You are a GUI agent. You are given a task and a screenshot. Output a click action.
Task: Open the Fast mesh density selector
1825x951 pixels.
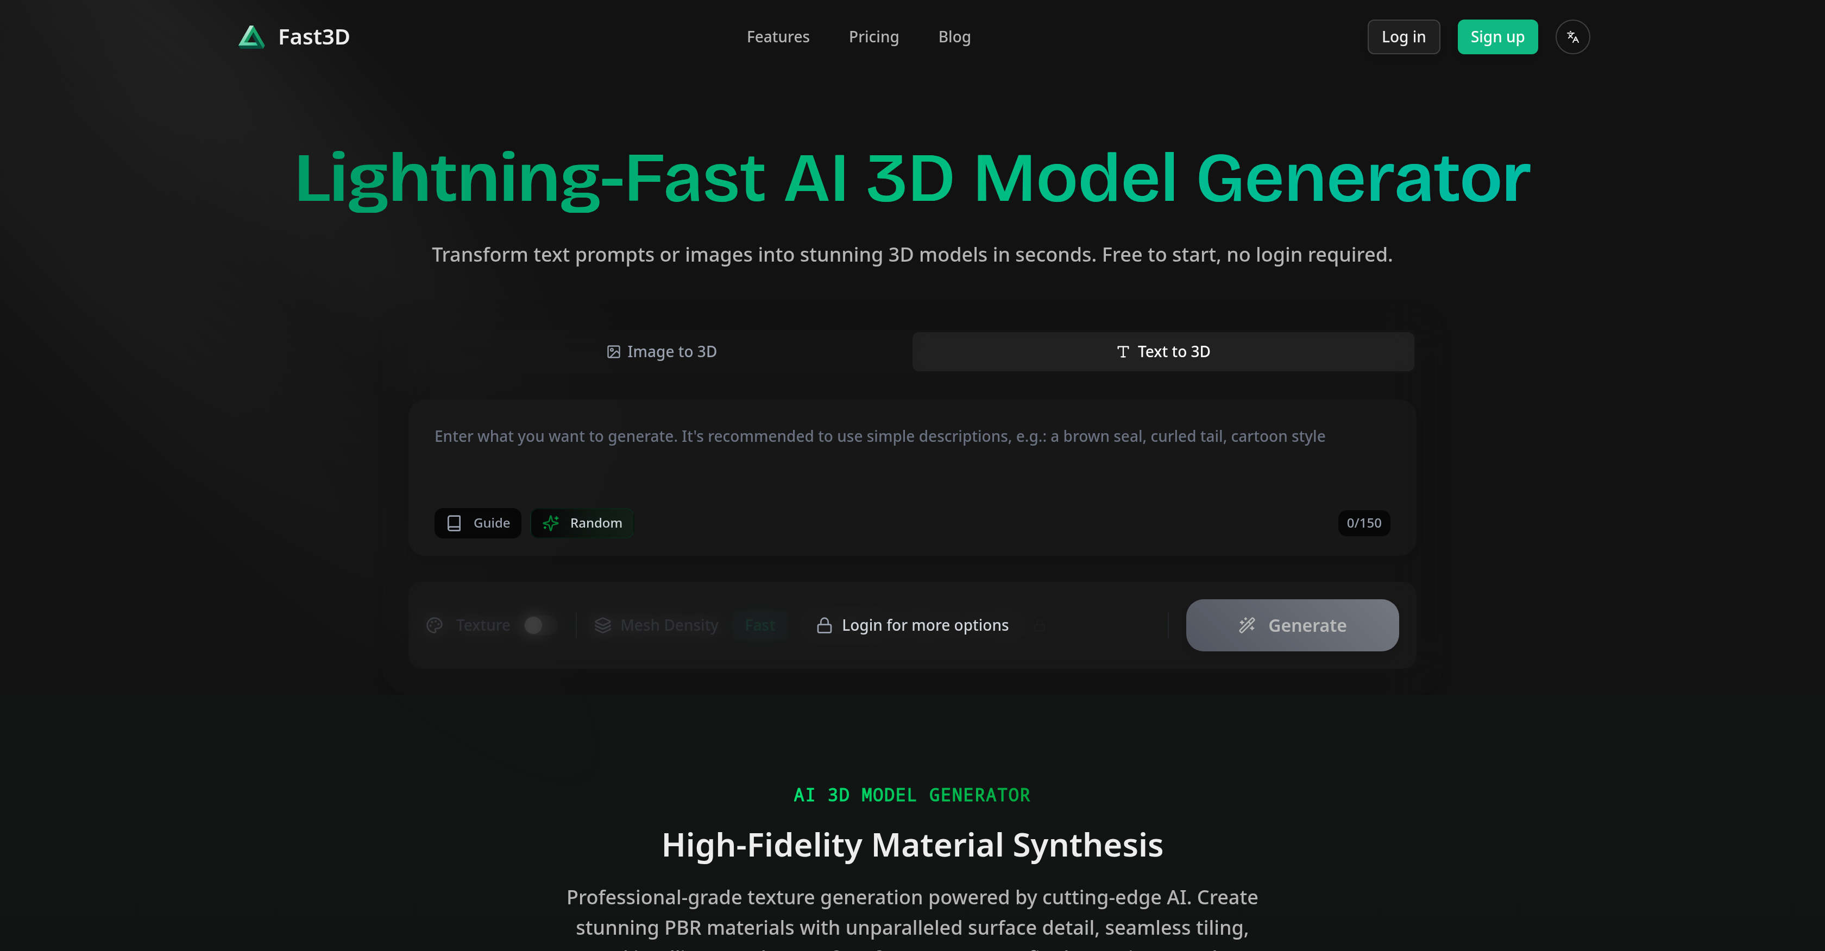[760, 625]
